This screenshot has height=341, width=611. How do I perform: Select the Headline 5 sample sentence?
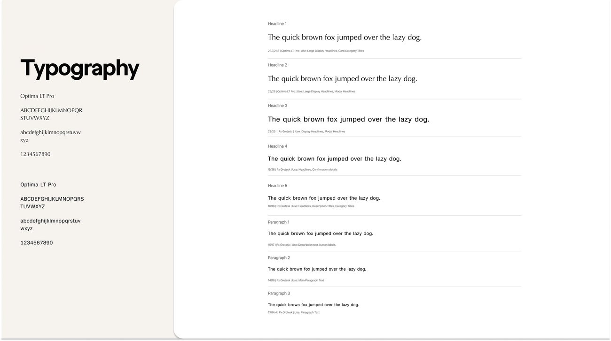(x=324, y=198)
